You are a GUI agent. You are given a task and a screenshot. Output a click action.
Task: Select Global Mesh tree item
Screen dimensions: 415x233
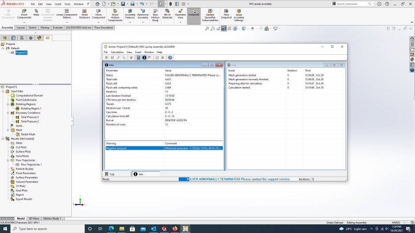click(28, 135)
